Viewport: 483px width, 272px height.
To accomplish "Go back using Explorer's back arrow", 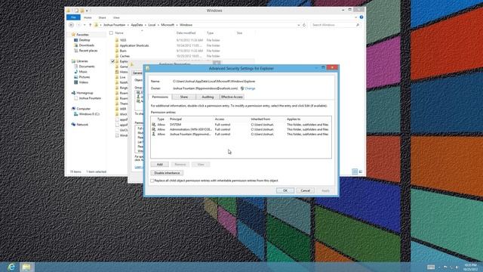I will (x=72, y=25).
